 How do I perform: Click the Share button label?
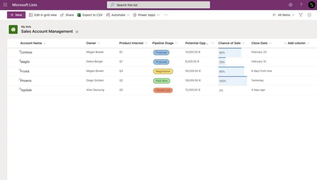click(x=70, y=15)
